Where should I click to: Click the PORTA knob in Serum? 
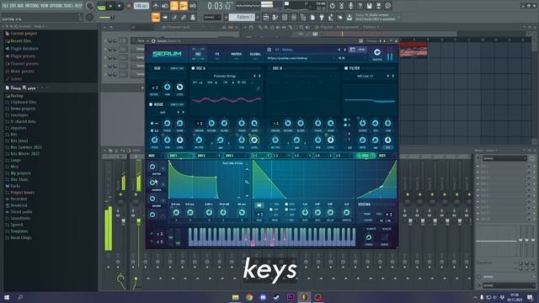tap(369, 237)
